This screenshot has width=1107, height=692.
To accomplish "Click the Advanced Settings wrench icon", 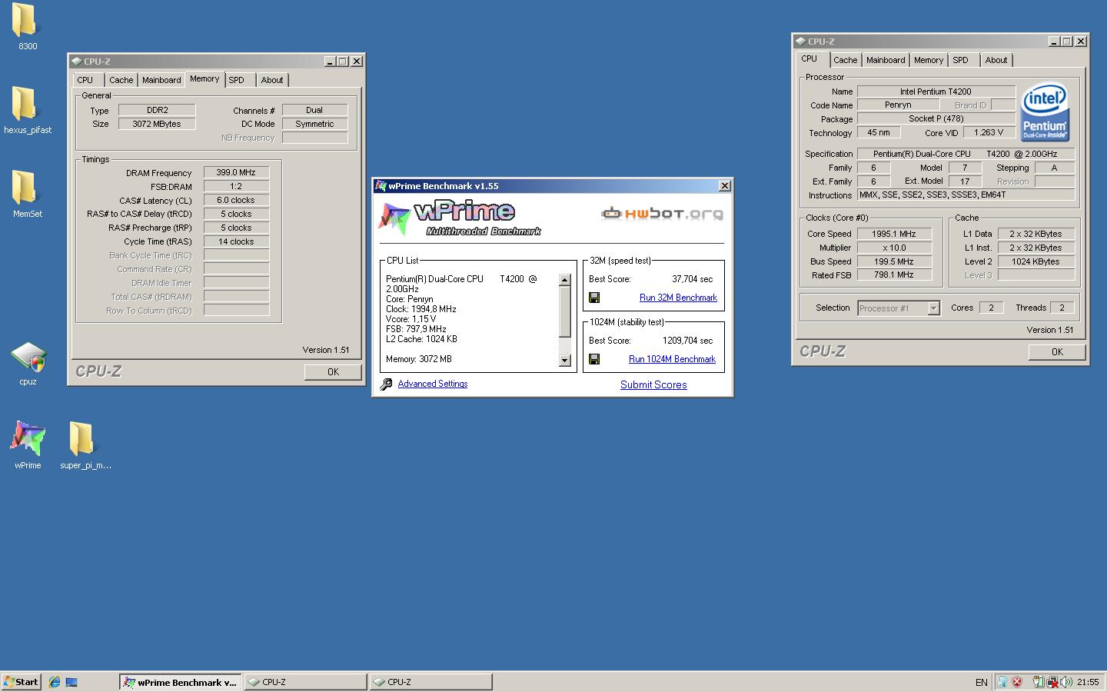I will [386, 384].
